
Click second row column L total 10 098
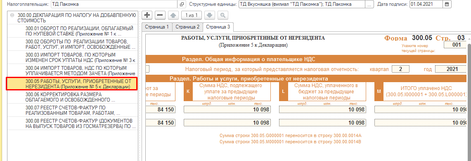(x=322, y=123)
